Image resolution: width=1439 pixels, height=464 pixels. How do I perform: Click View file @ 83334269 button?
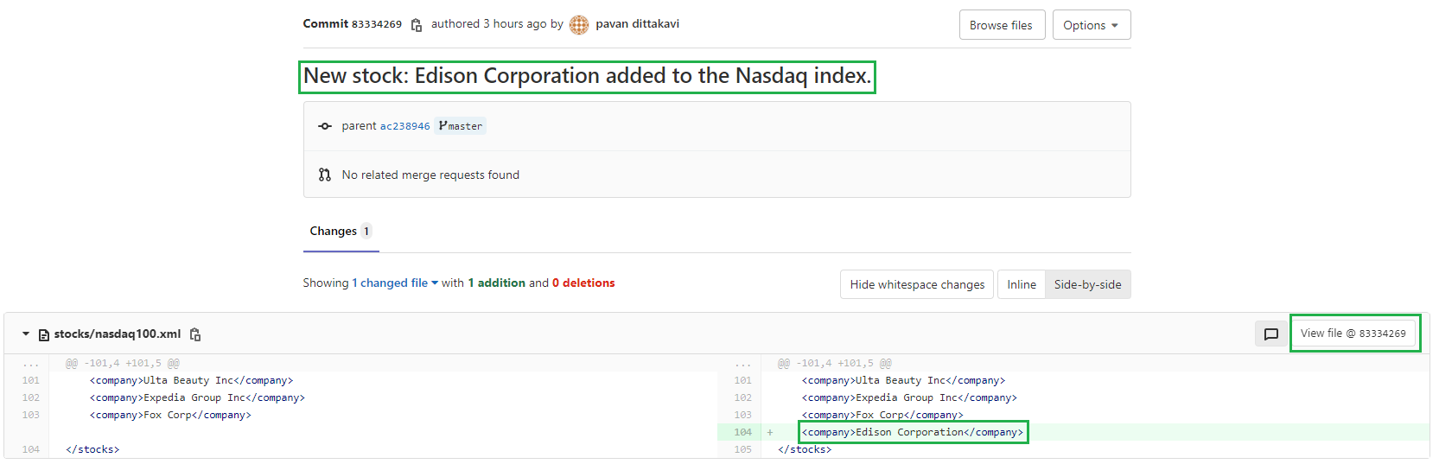coord(1353,334)
